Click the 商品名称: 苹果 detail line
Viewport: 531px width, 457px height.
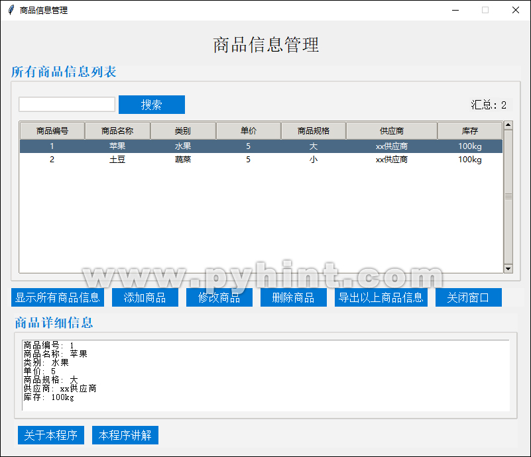click(56, 354)
